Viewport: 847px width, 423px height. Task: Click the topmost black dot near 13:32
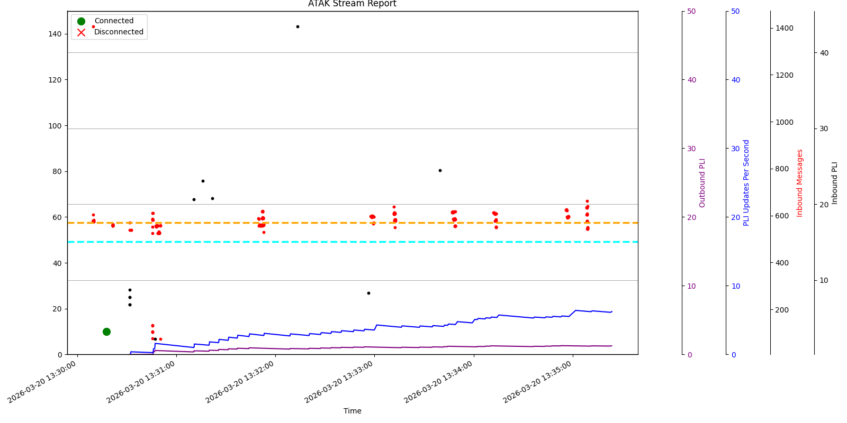tap(298, 26)
